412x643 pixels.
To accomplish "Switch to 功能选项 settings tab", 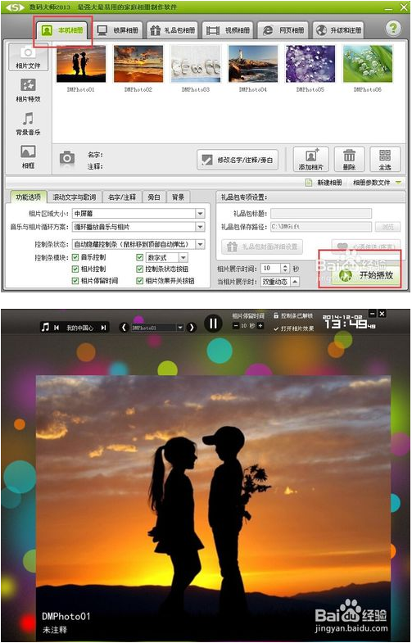I will 28,197.
